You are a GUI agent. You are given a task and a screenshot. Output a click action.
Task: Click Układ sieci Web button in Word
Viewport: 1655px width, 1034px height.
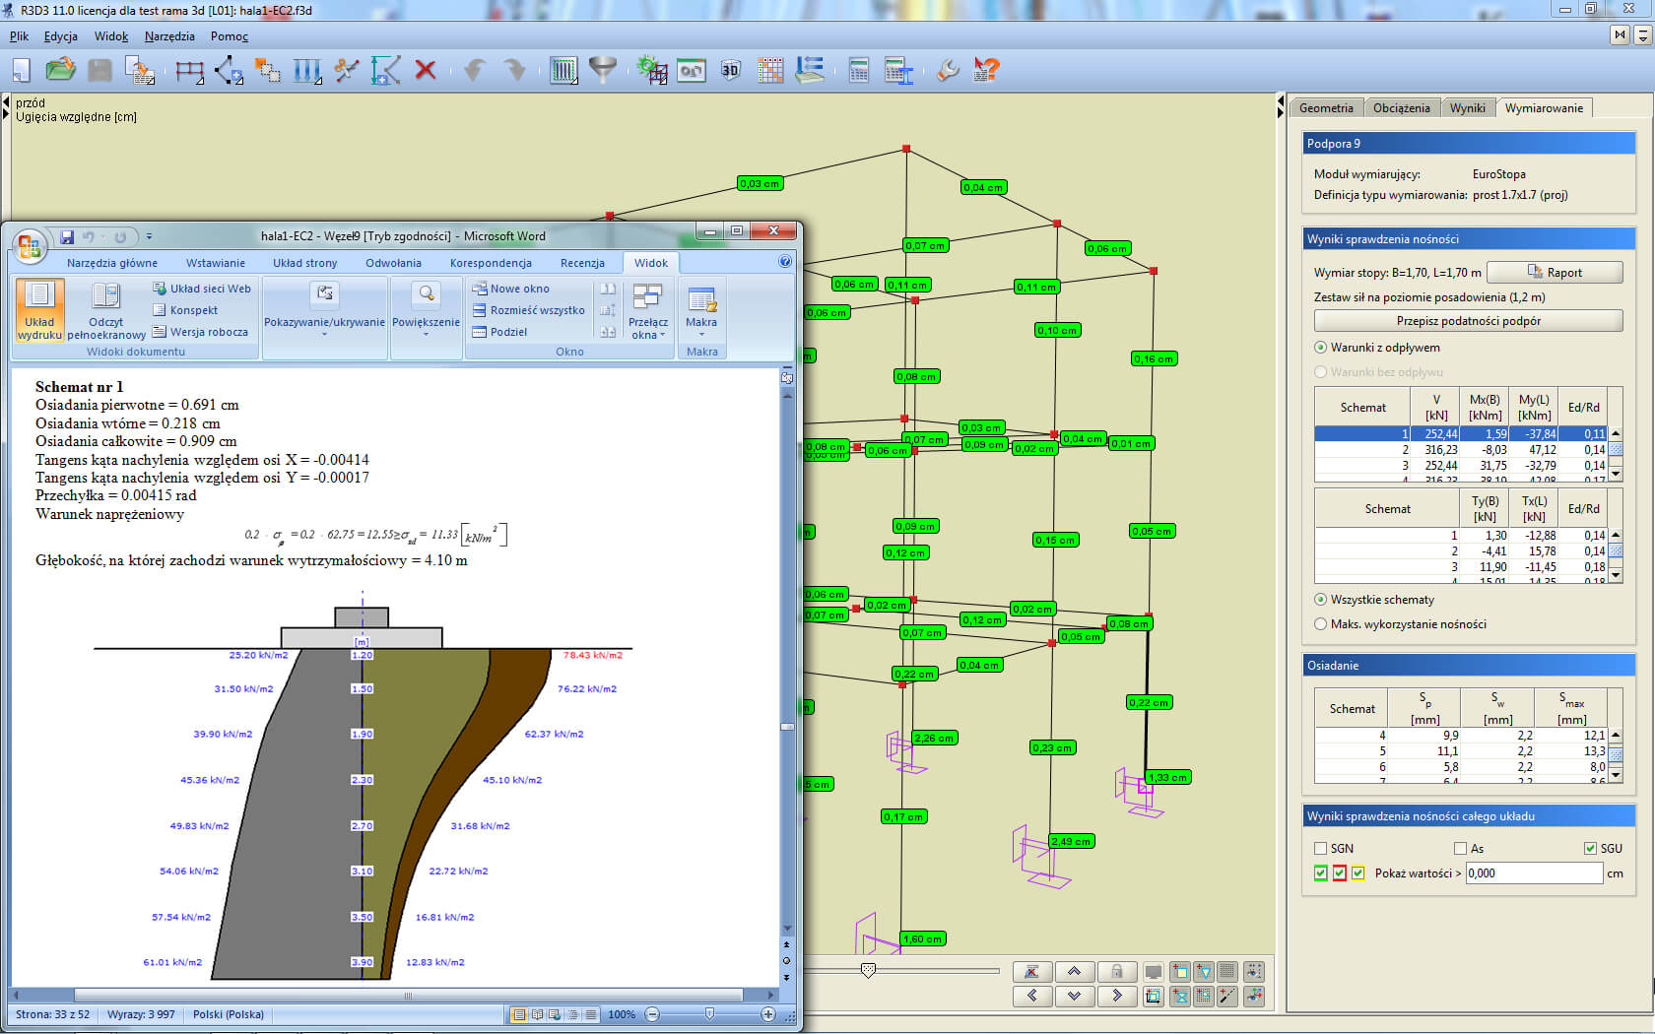pos(202,289)
